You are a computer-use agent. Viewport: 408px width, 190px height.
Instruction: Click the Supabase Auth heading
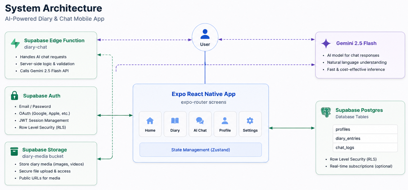point(42,96)
